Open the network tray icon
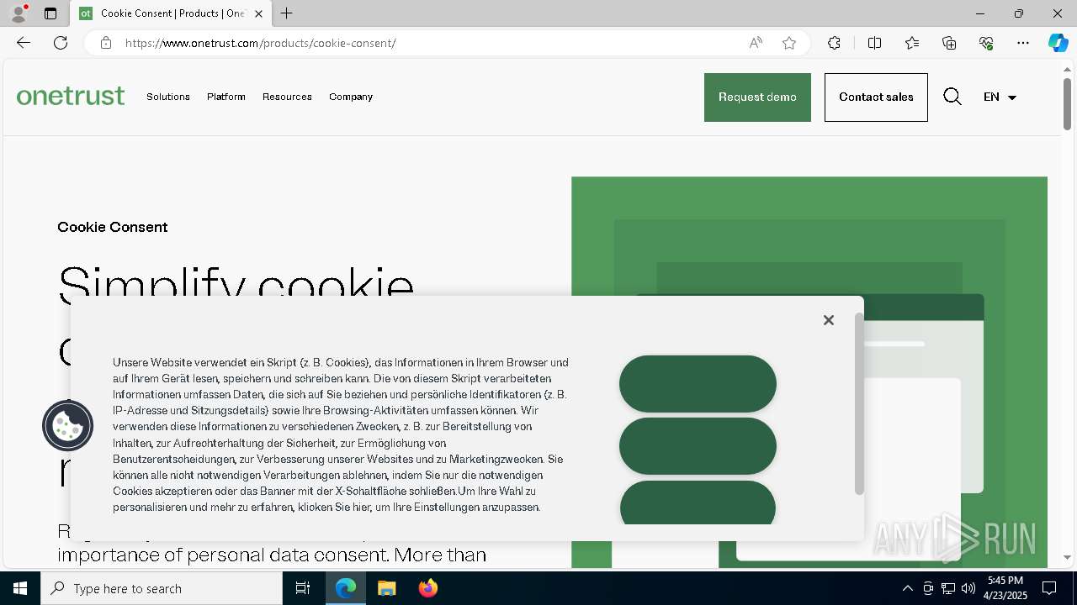The width and height of the screenshot is (1077, 605). coord(947,588)
